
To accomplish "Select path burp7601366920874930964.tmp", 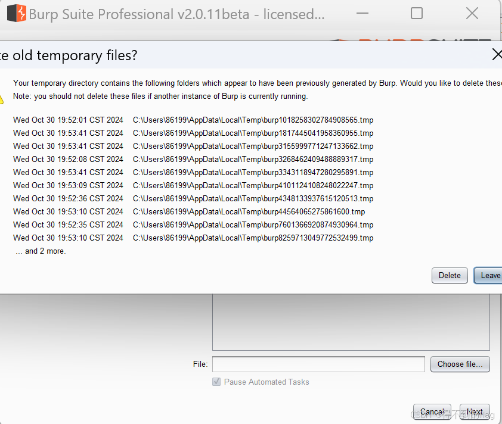I will 253,225.
